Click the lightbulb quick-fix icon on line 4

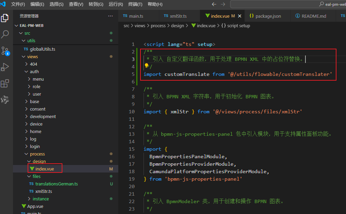[x=146, y=65]
